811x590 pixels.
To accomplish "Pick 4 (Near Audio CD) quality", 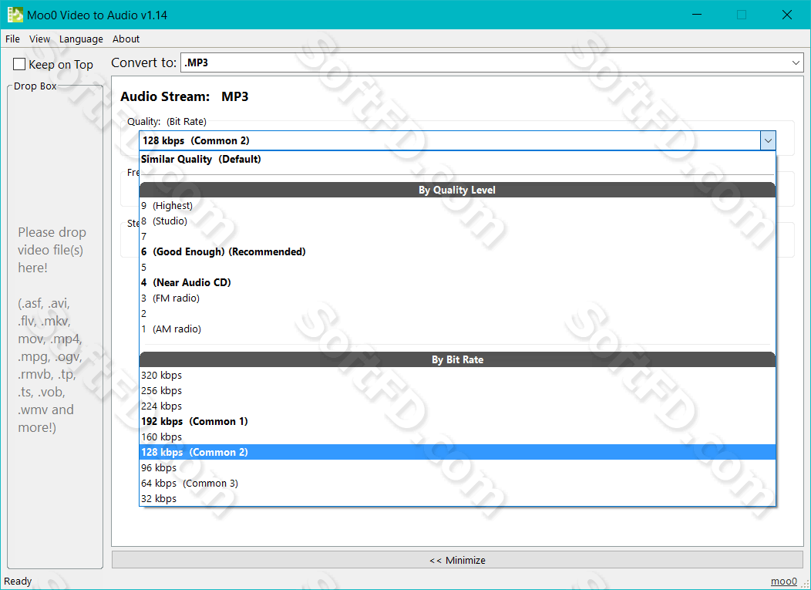I will [x=458, y=282].
